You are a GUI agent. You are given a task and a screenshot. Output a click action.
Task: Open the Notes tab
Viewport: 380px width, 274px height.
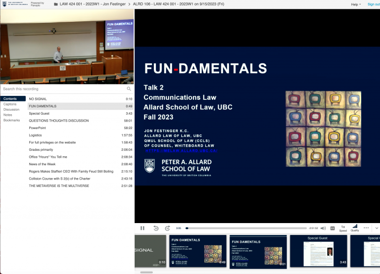(8, 115)
